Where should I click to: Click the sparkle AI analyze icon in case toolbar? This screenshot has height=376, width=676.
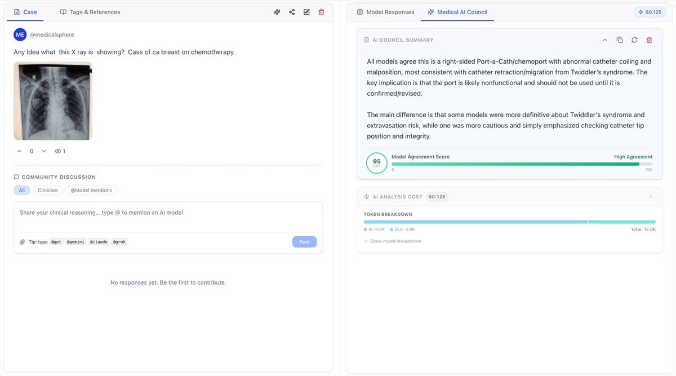(277, 12)
